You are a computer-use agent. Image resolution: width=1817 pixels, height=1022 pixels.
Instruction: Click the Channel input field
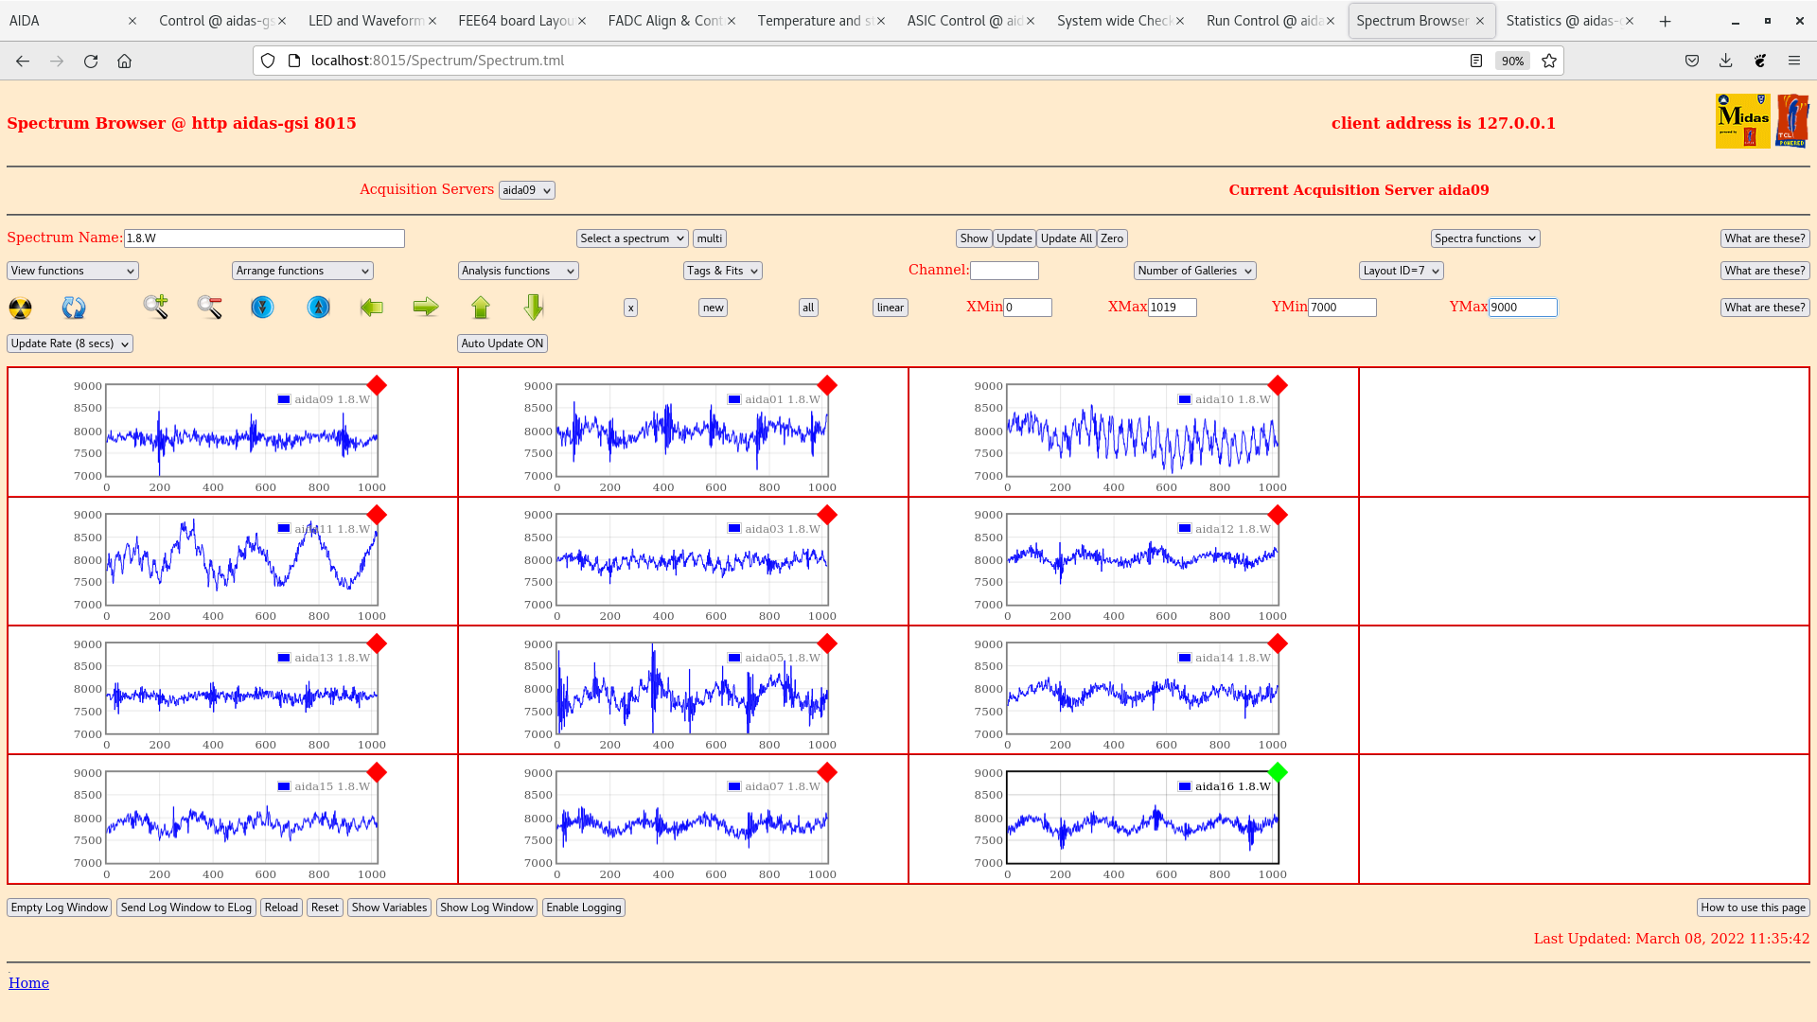tap(1004, 271)
